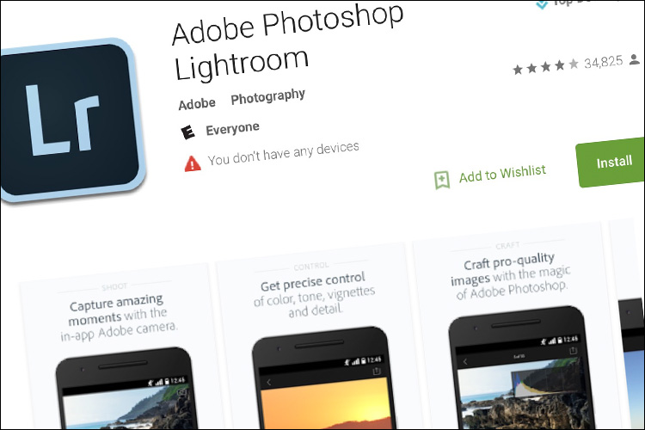This screenshot has height=430, width=645.
Task: Click the green Install button
Action: (x=611, y=163)
